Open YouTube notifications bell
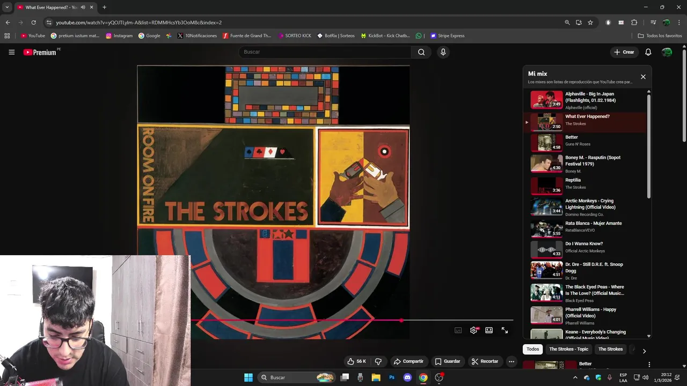This screenshot has width=687, height=386. (648, 52)
